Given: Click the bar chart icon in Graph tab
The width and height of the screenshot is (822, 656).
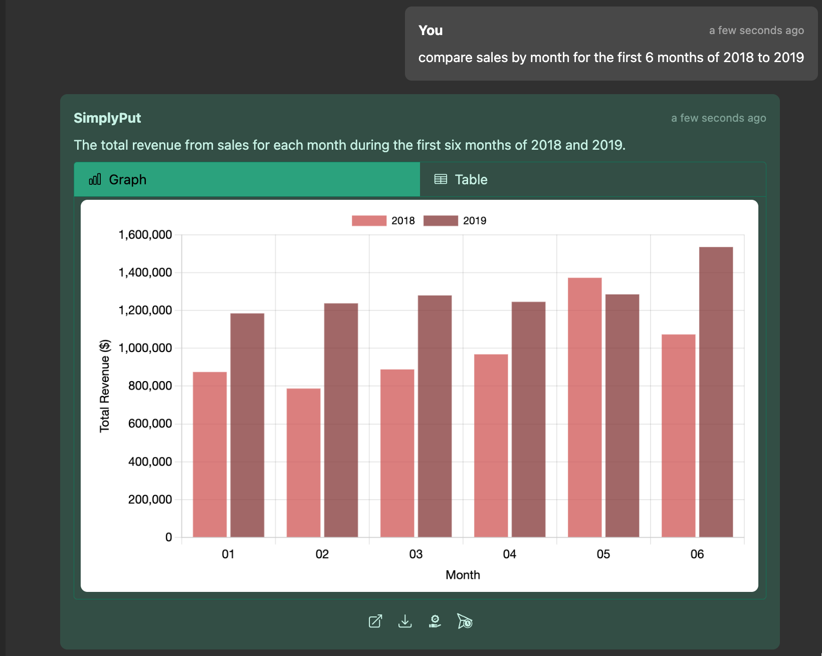Looking at the screenshot, I should tap(95, 179).
